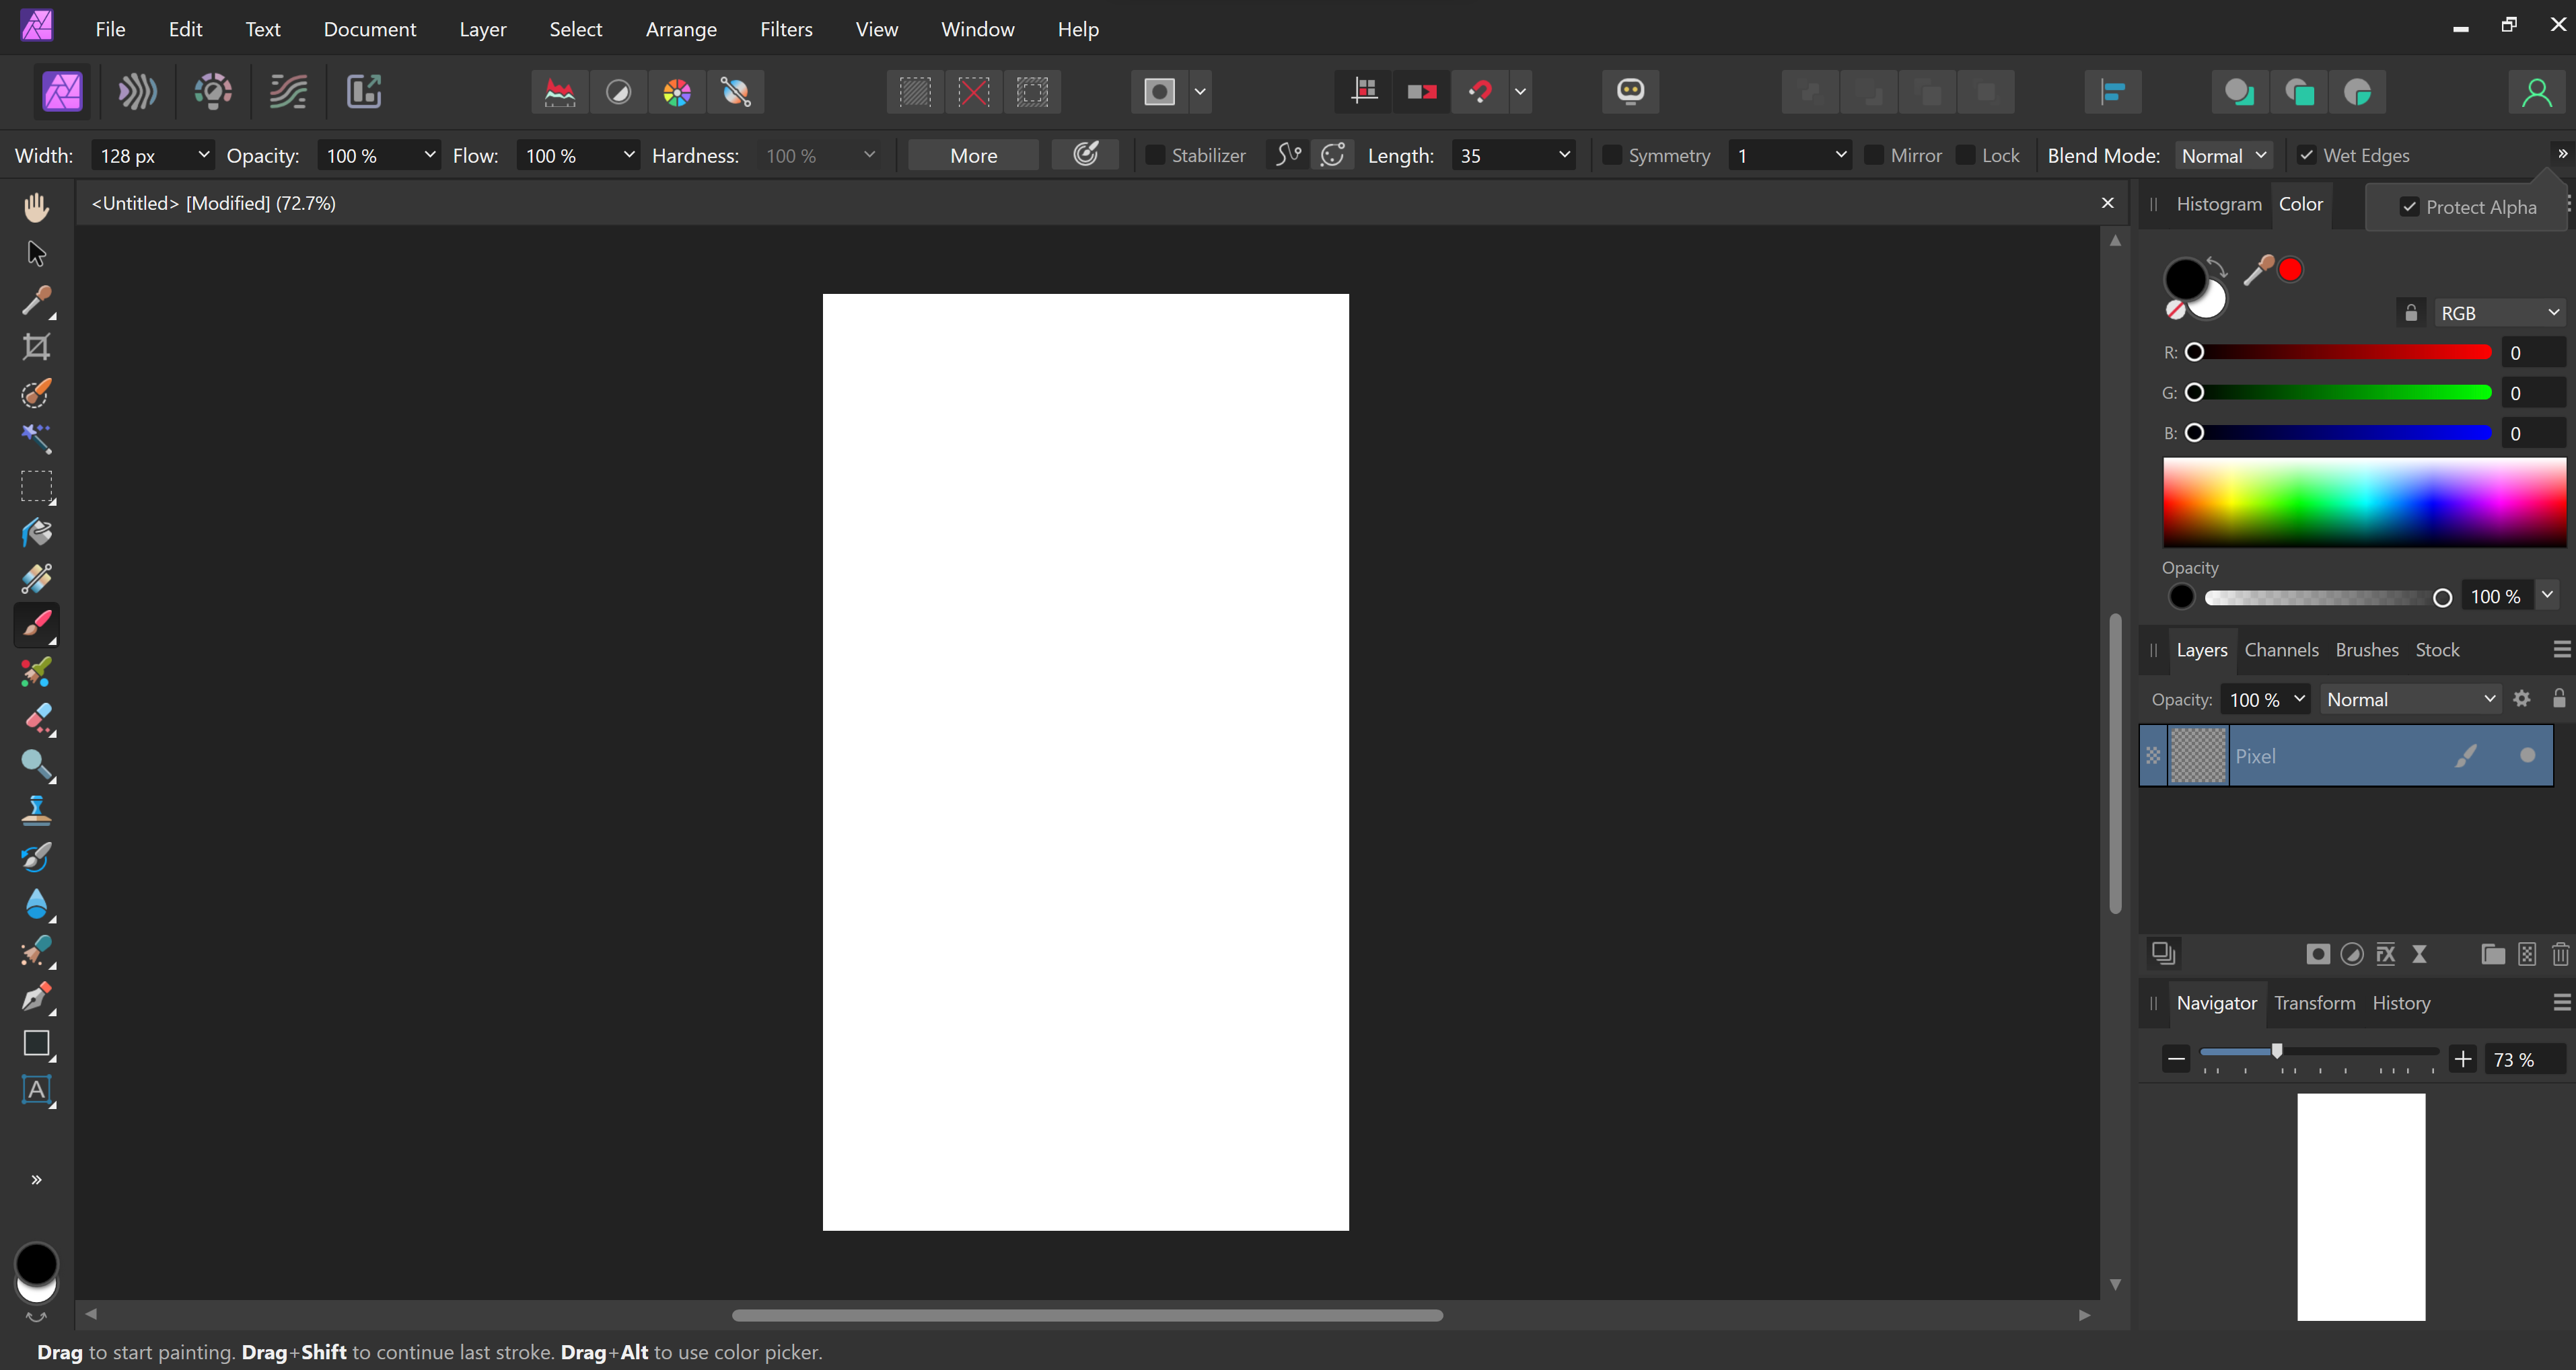Select the Flood Select magic wand tool
The image size is (2576, 1370).
37,440
